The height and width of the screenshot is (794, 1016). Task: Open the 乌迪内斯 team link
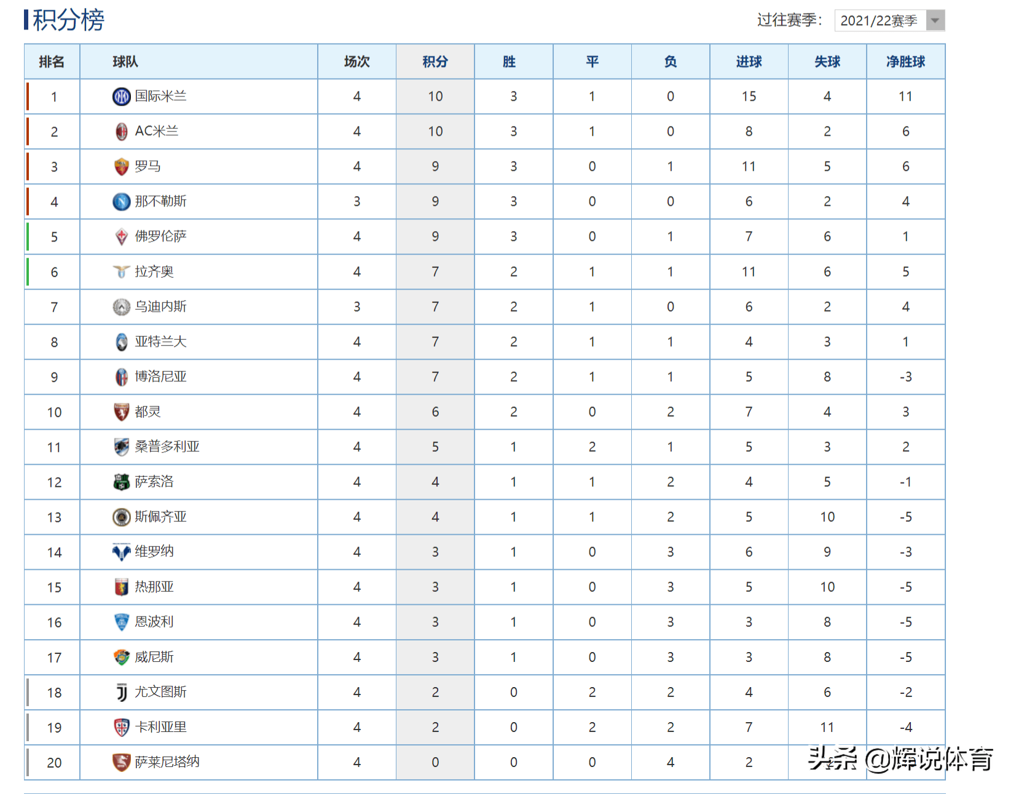pyautogui.click(x=160, y=307)
